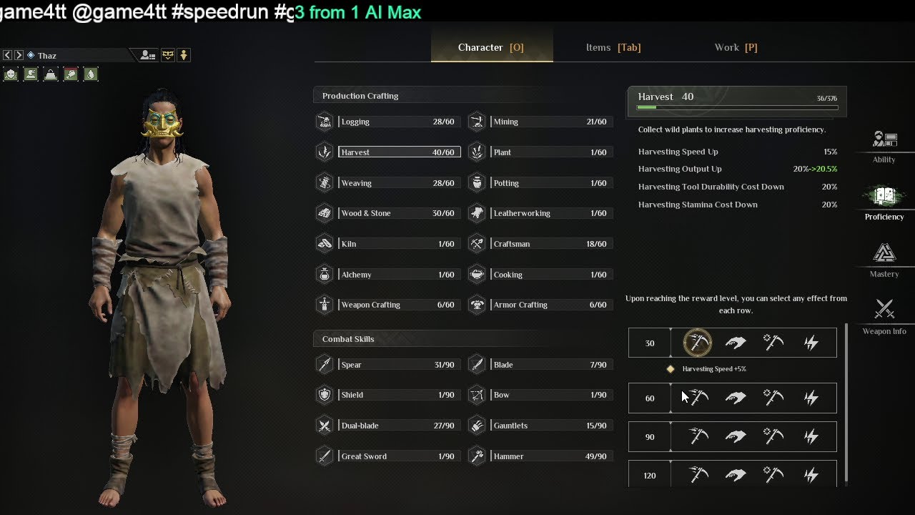Image resolution: width=915 pixels, height=515 pixels.
Task: Click the golden body figure icon
Action: pyautogui.click(x=184, y=55)
